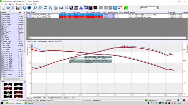Click the Save floppy disk icon
This screenshot has height=105, width=188.
18,8
